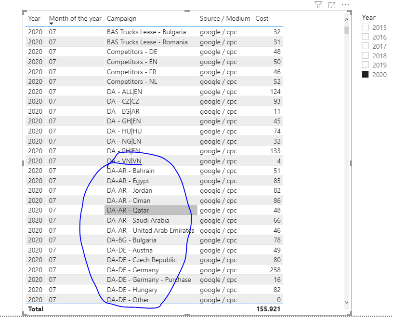Viewport: 393px width, 333px height.
Task: Uncheck the 2020 year checkbox
Action: (365, 75)
